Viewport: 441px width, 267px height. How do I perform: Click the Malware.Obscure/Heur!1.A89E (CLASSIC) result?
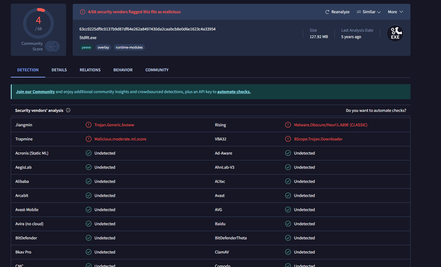coord(330,125)
